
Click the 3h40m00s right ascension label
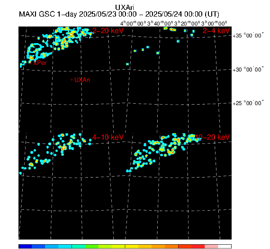(x=160, y=23)
